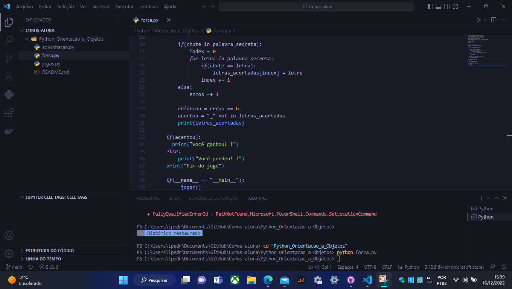512x289 pixels.
Task: Open the Python extension view
Action: pos(9,94)
